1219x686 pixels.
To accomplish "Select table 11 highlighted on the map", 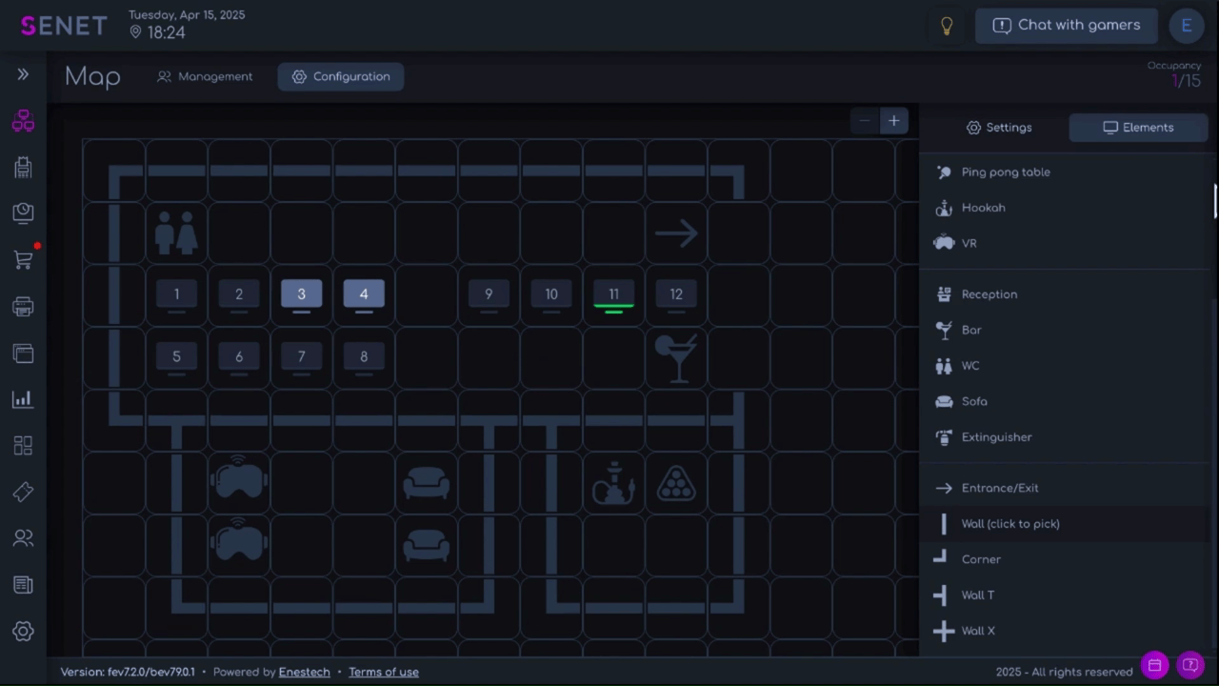I will pyautogui.click(x=613, y=293).
